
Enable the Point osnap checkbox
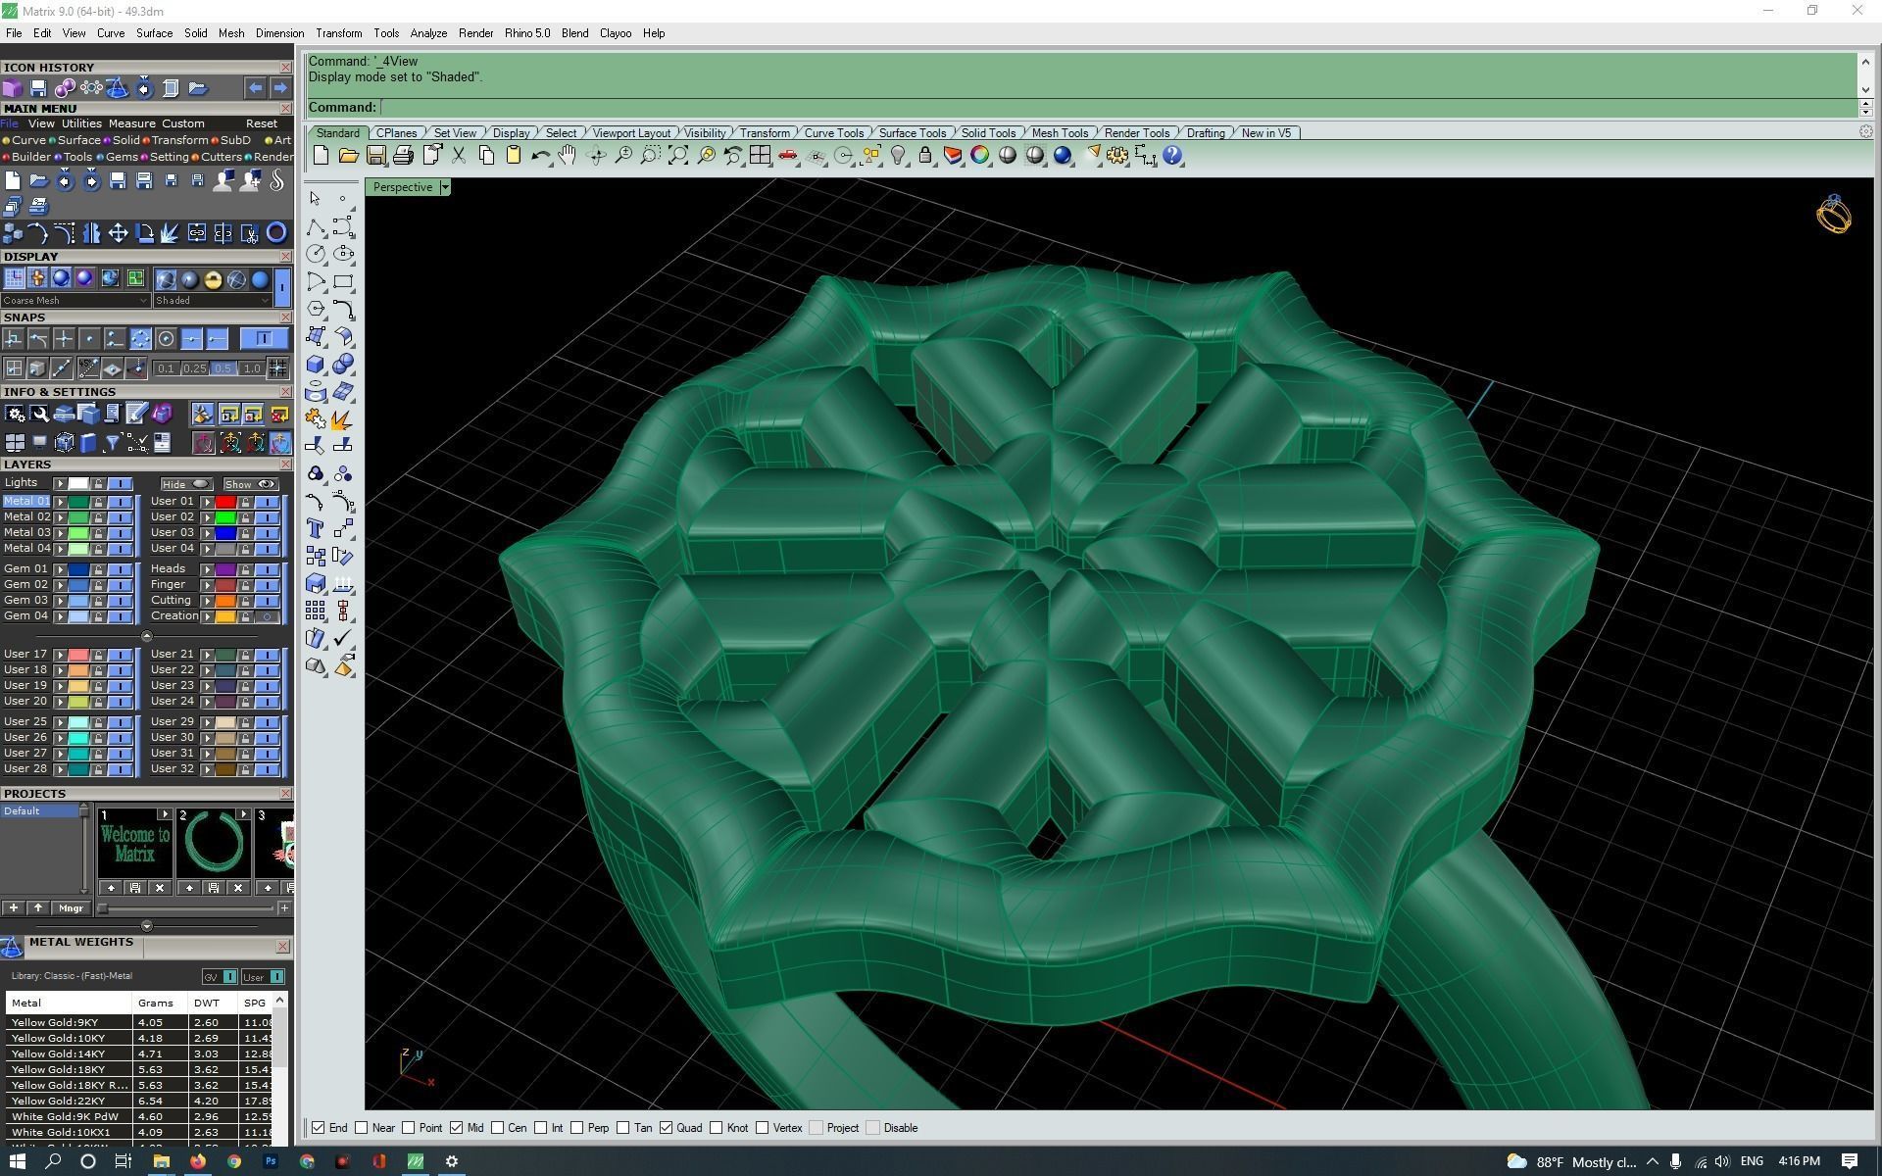(x=409, y=1128)
